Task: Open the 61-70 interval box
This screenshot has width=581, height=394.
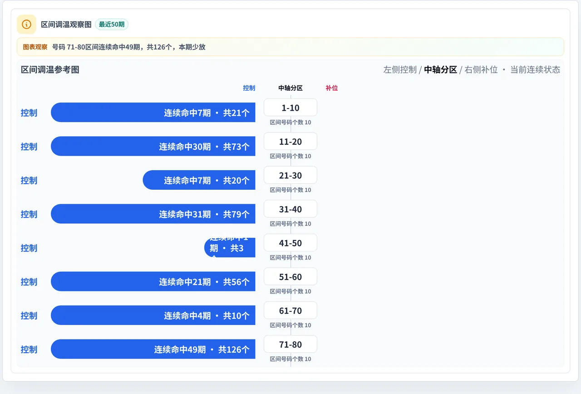Action: pyautogui.click(x=290, y=310)
